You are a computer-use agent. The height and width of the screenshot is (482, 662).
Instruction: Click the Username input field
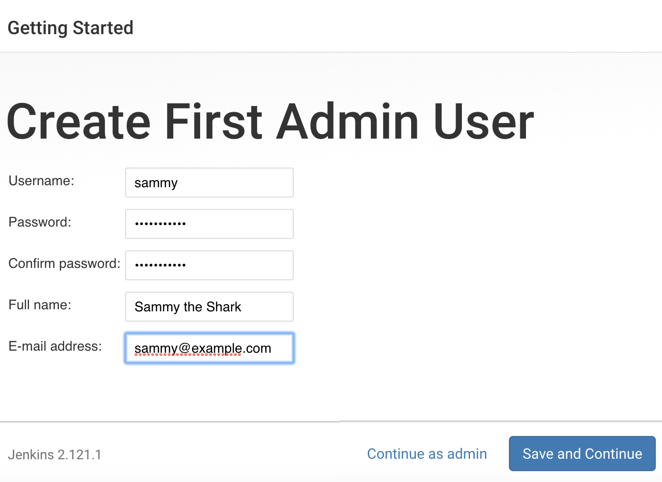pyautogui.click(x=209, y=183)
